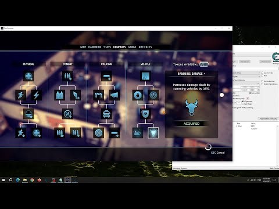This screenshot has width=279, height=209.
Task: Click the clock in system tray
Action: point(267,180)
